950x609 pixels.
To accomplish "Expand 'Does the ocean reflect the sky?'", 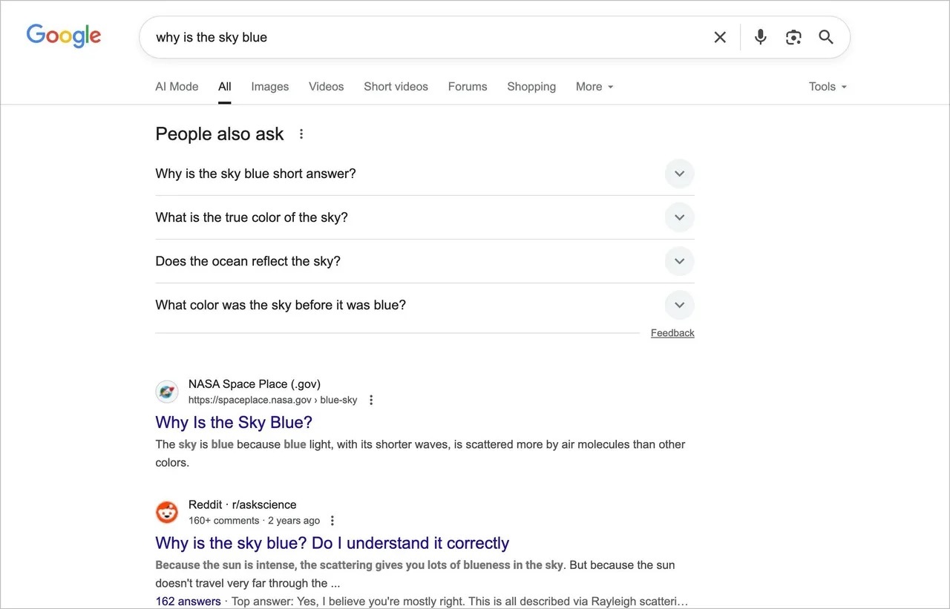I will click(x=425, y=261).
